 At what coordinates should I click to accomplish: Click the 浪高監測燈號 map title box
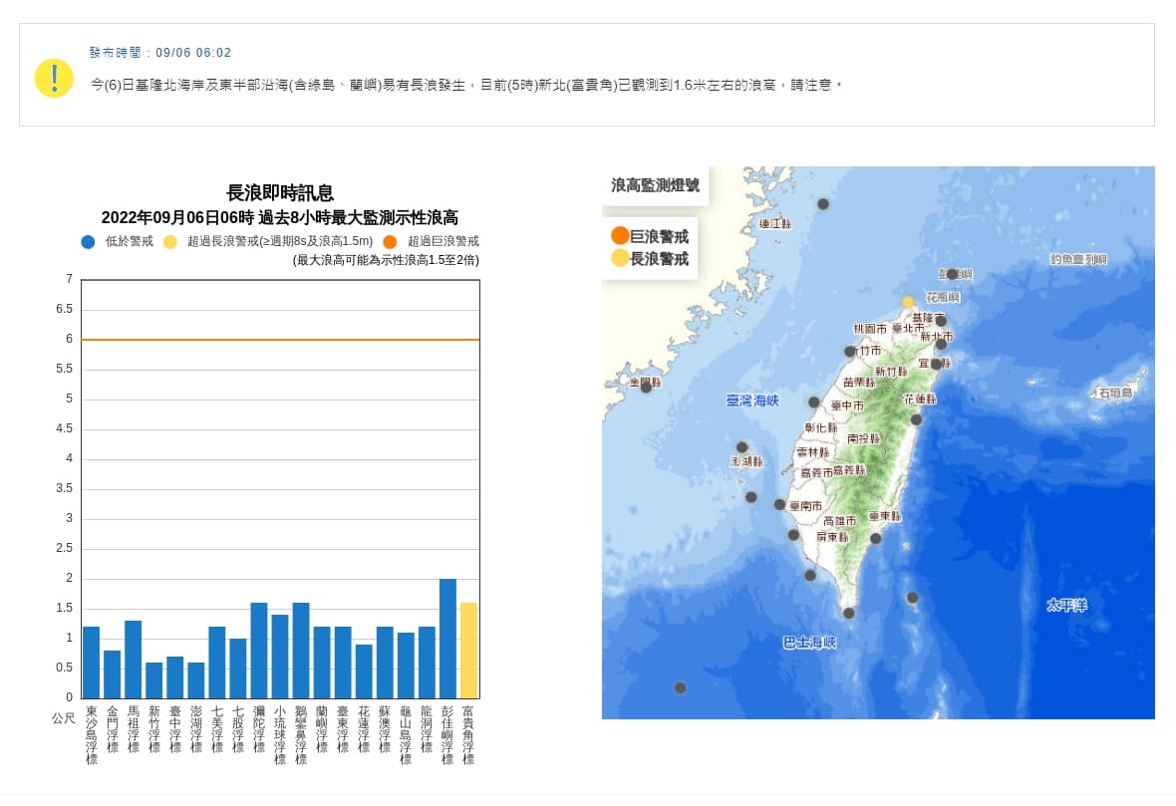click(655, 185)
